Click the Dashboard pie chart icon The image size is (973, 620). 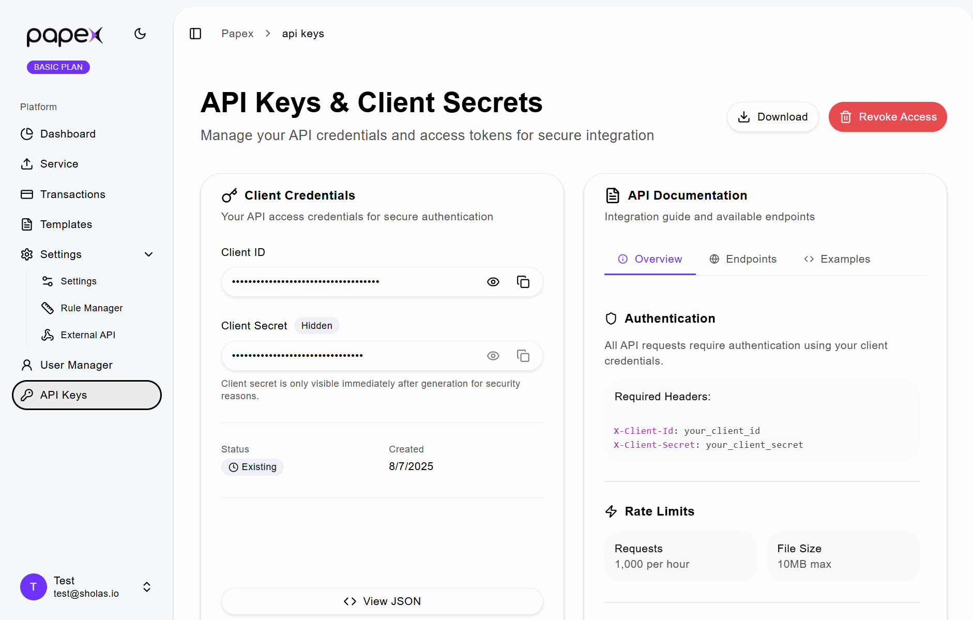(27, 134)
